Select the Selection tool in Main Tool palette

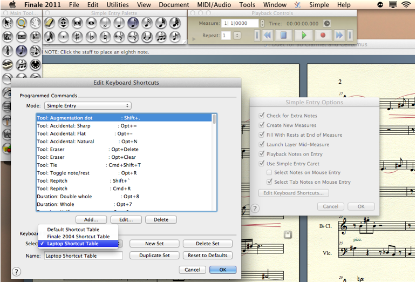pyautogui.click(x=8, y=23)
